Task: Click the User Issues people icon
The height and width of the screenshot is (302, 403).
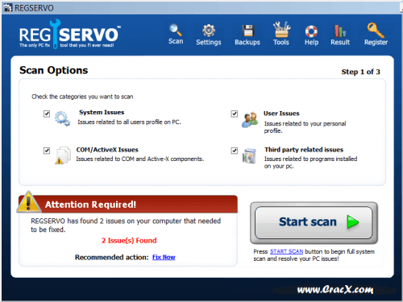Action: tap(250, 120)
